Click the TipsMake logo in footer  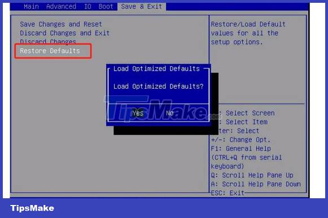point(32,208)
